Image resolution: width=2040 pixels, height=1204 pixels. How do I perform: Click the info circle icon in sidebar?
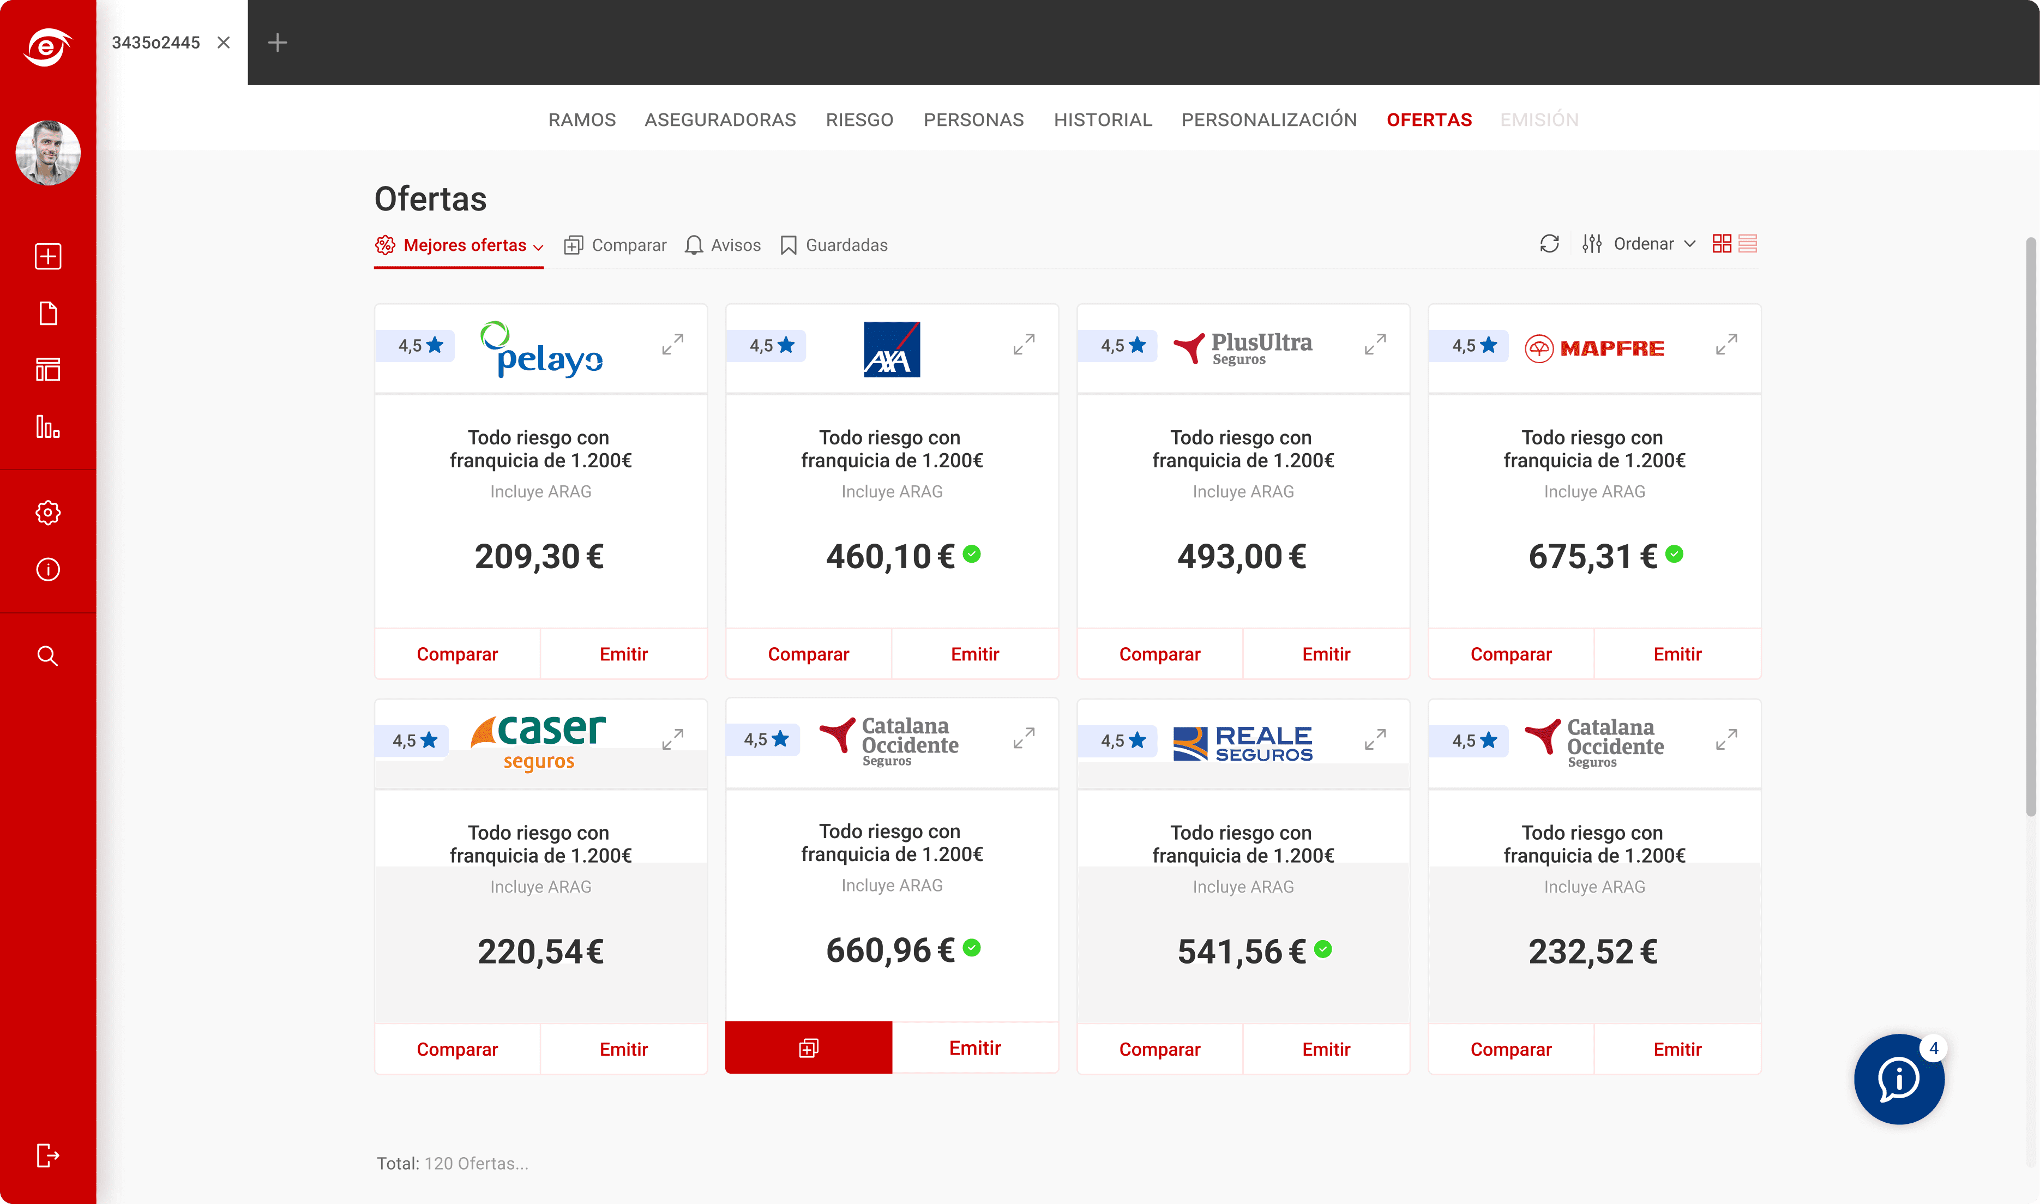click(x=48, y=569)
